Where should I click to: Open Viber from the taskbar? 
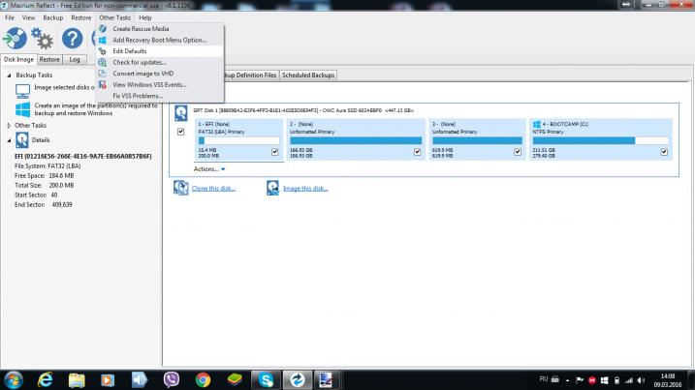[172, 380]
